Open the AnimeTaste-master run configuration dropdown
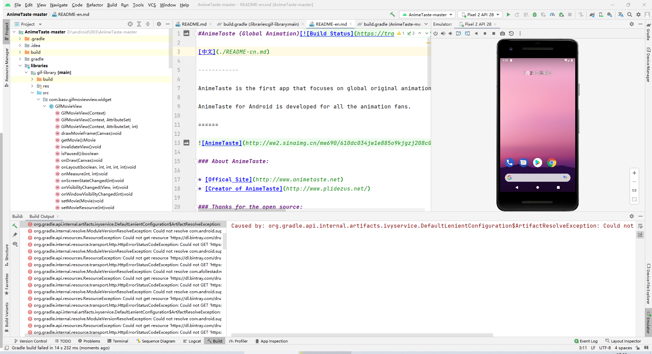 (427, 15)
